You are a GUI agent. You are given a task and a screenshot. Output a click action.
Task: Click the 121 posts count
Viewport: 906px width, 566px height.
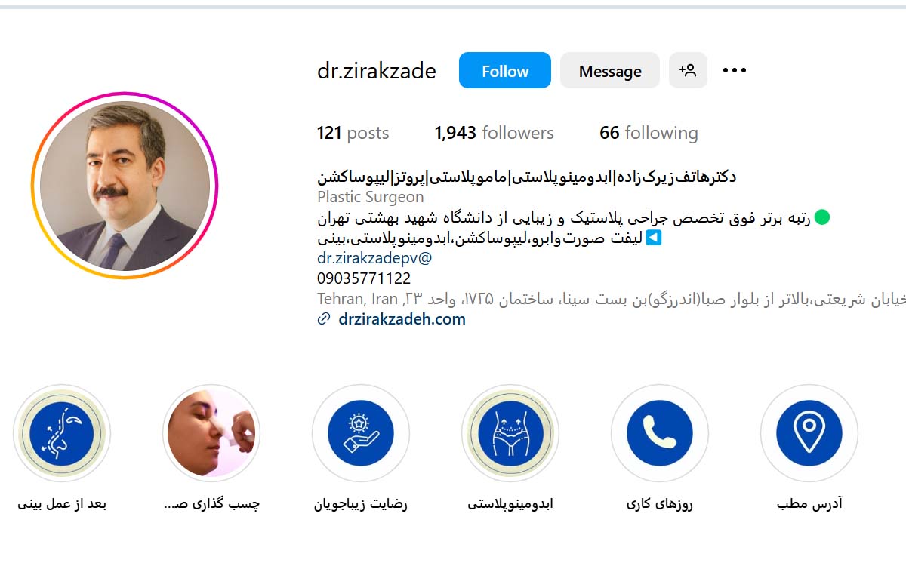353,134
